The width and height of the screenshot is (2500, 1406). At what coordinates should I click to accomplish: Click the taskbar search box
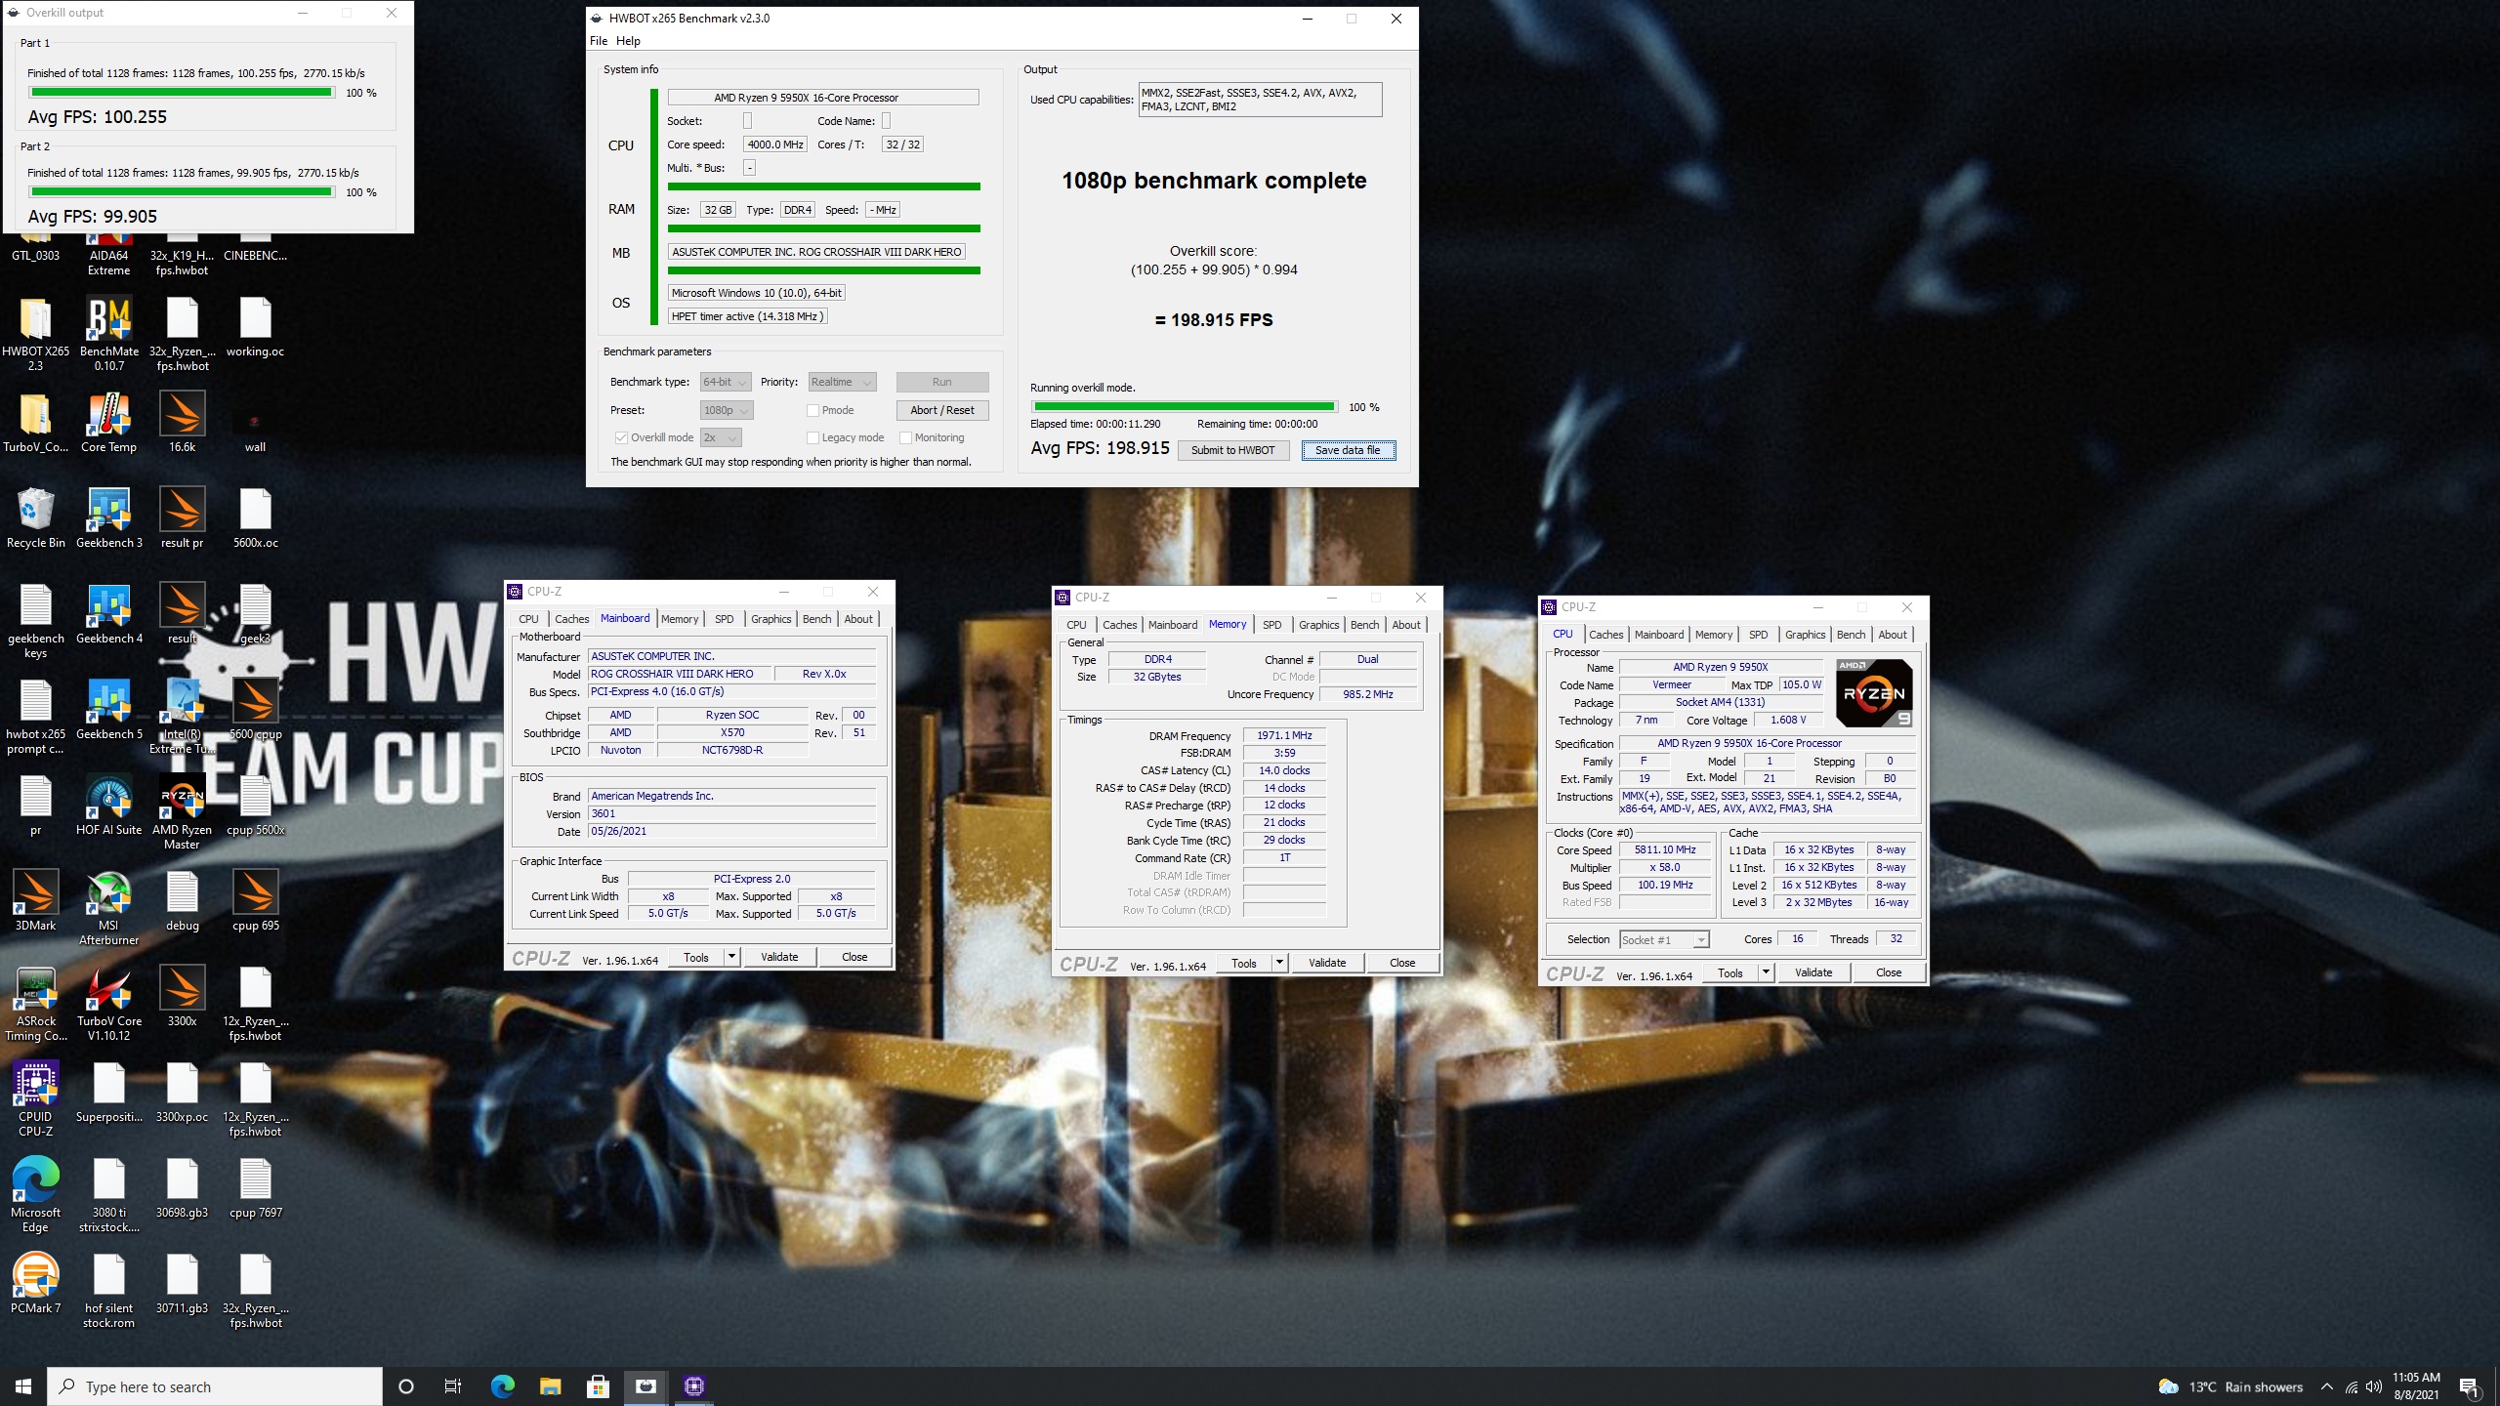pyautogui.click(x=215, y=1386)
